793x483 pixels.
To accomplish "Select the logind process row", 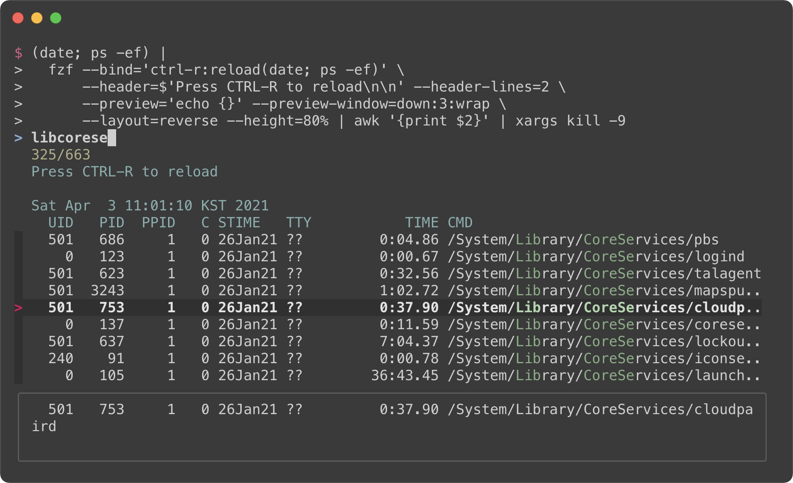I will point(392,257).
